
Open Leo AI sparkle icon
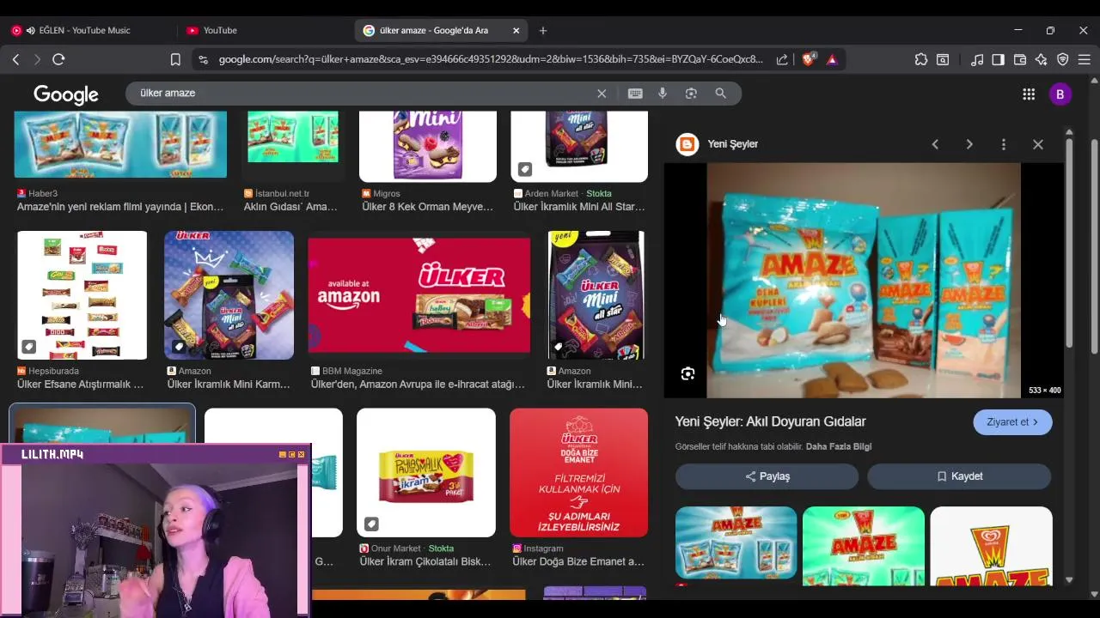click(x=1042, y=59)
